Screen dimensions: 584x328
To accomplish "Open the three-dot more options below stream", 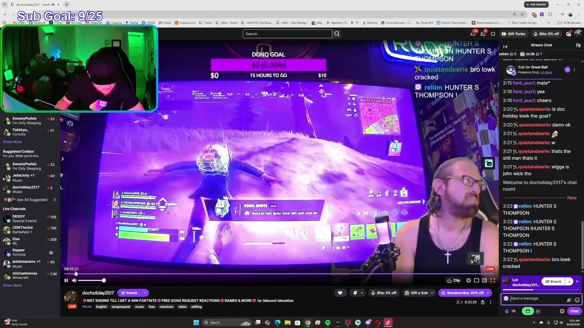I will pyautogui.click(x=490, y=302).
